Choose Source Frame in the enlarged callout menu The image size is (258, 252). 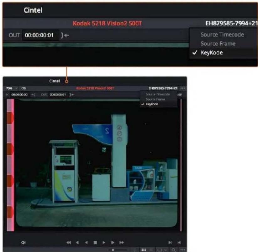pos(218,44)
